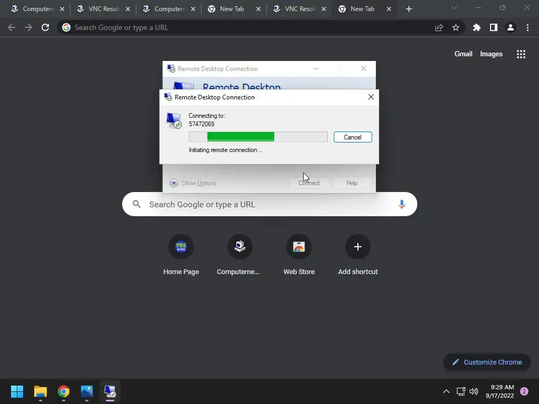The image size is (539, 404).
Task: Close the Connecting to dialog
Action: point(371,97)
